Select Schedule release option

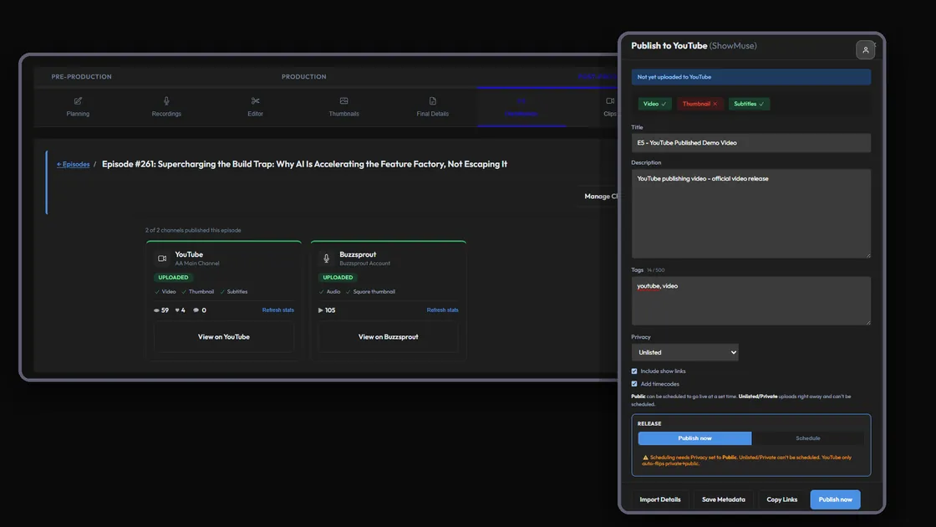[x=807, y=438]
